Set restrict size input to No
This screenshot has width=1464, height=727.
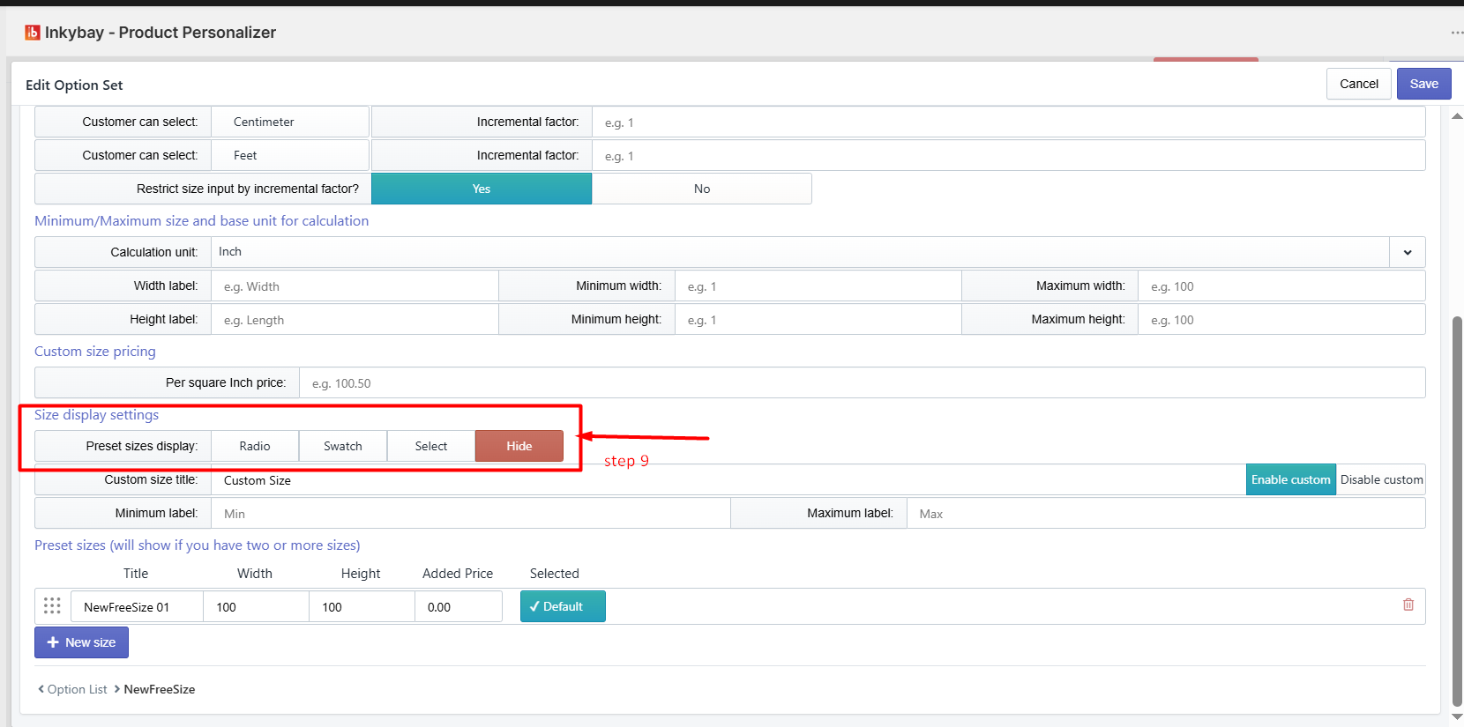click(702, 189)
